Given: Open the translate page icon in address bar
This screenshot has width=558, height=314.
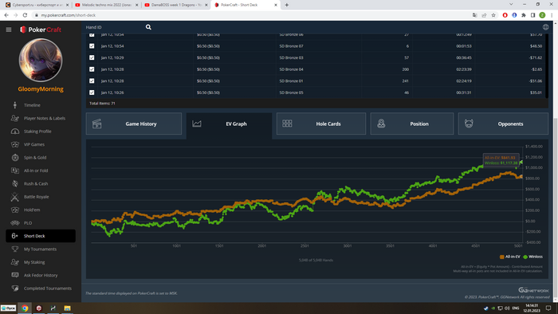Looking at the screenshot, I should (x=475, y=15).
